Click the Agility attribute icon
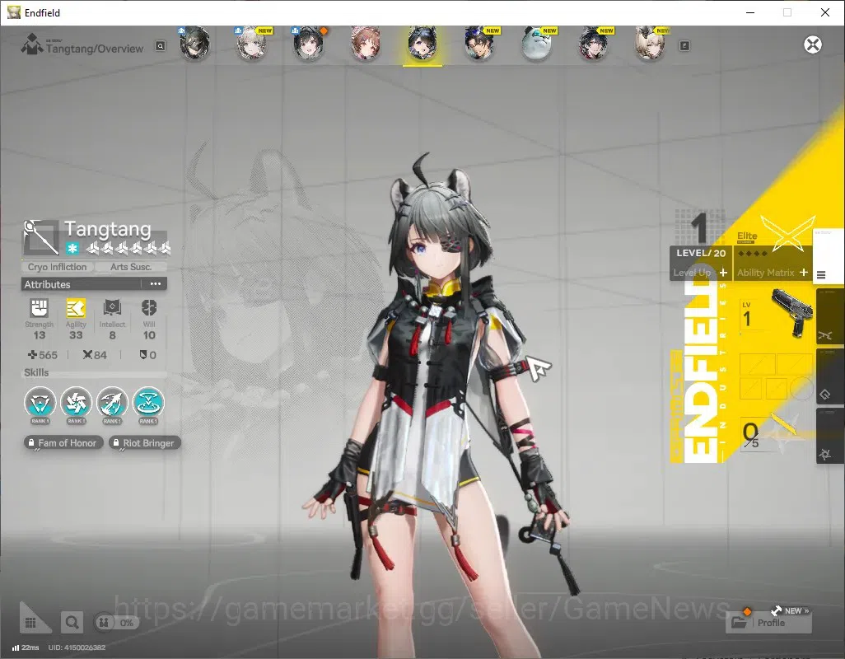Image resolution: width=845 pixels, height=659 pixels. [x=76, y=308]
